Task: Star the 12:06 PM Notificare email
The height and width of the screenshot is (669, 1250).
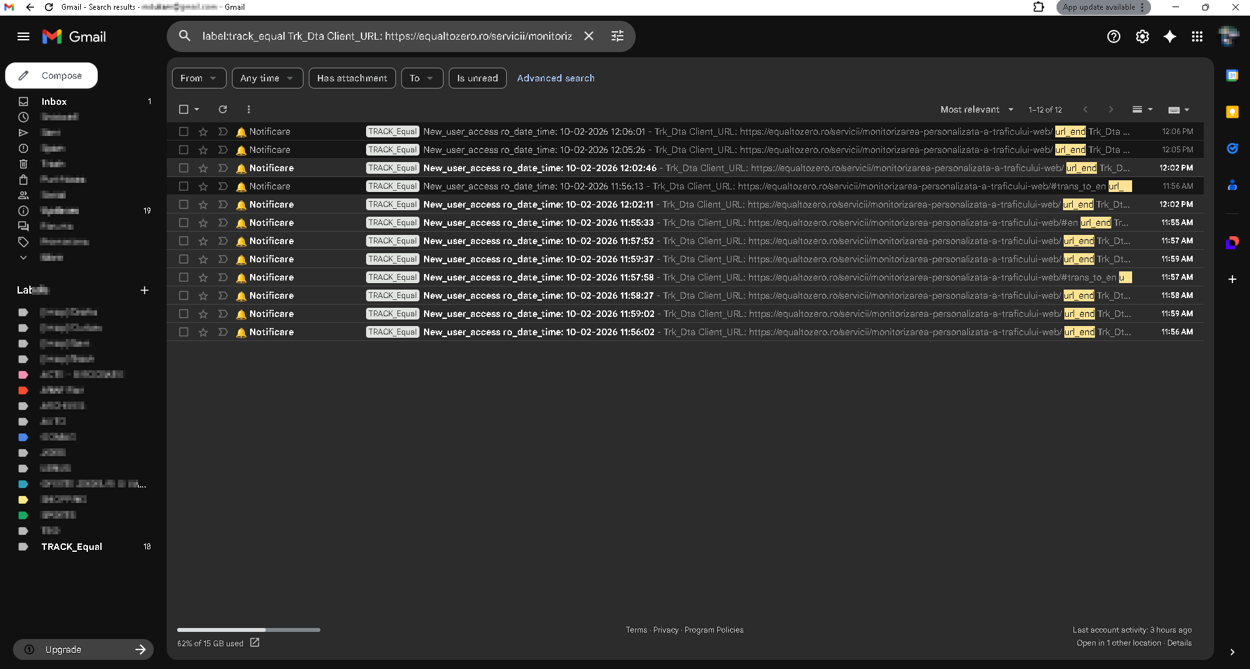Action: [203, 131]
